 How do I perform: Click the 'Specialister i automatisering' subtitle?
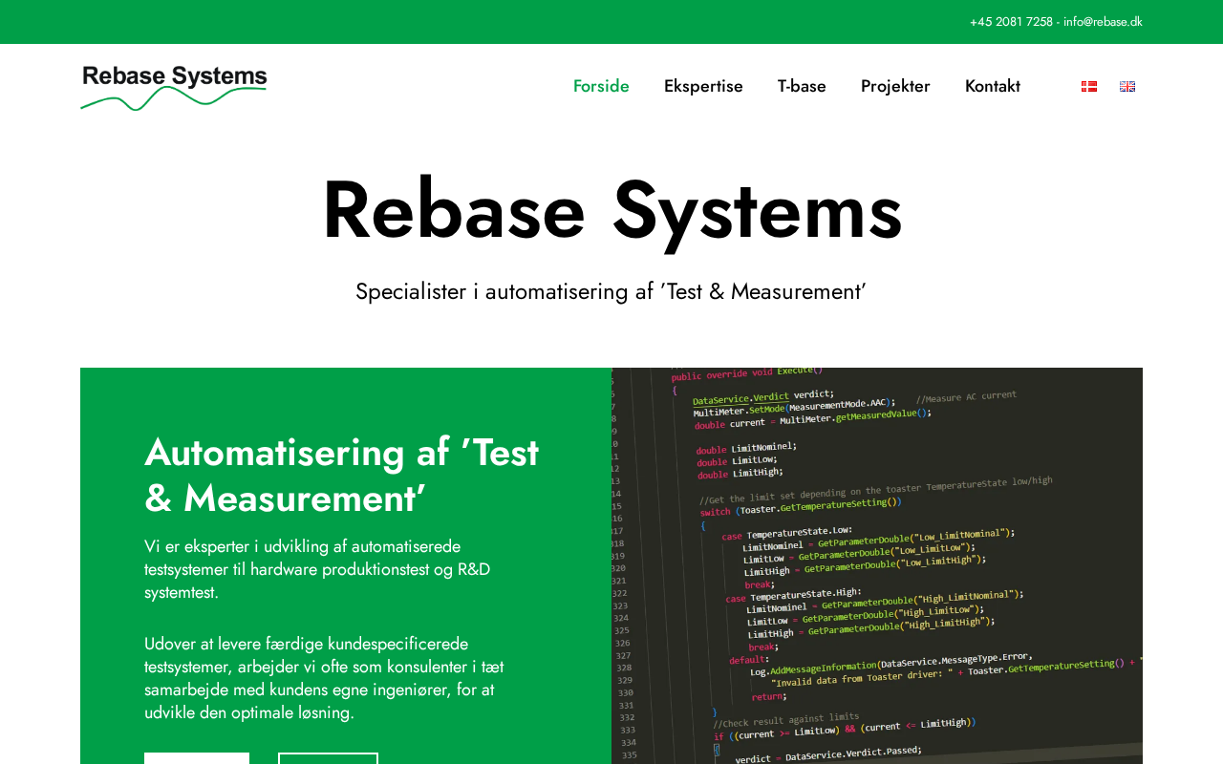coord(611,292)
